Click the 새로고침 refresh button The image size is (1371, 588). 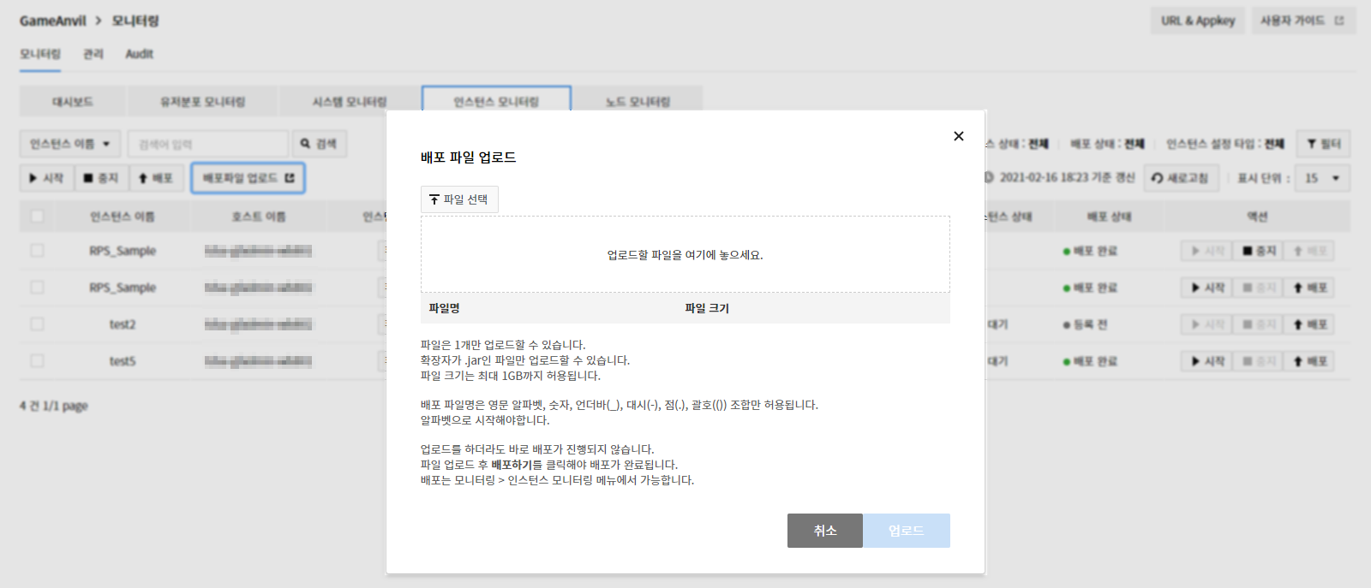pos(1181,178)
